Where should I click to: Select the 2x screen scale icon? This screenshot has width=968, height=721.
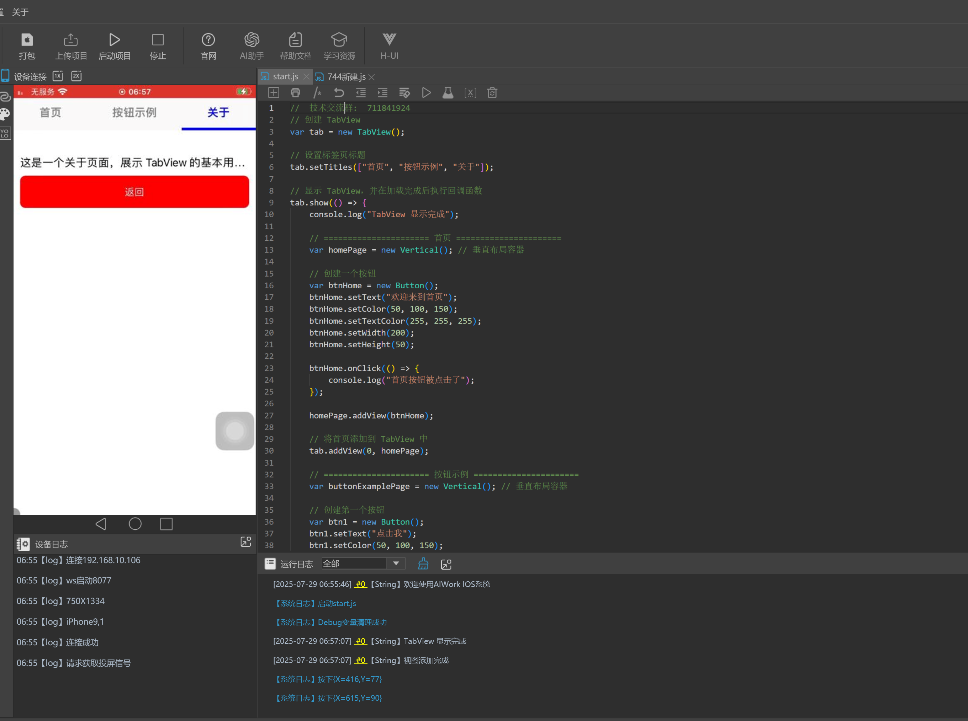pos(76,76)
